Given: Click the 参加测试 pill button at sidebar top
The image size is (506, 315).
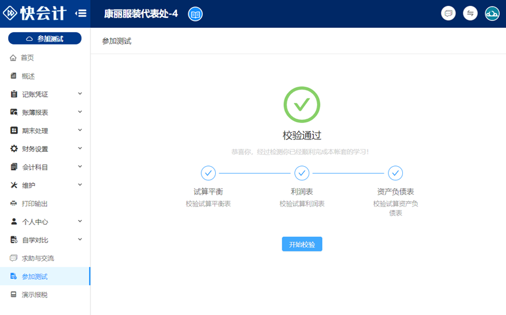Looking at the screenshot, I should tap(44, 39).
